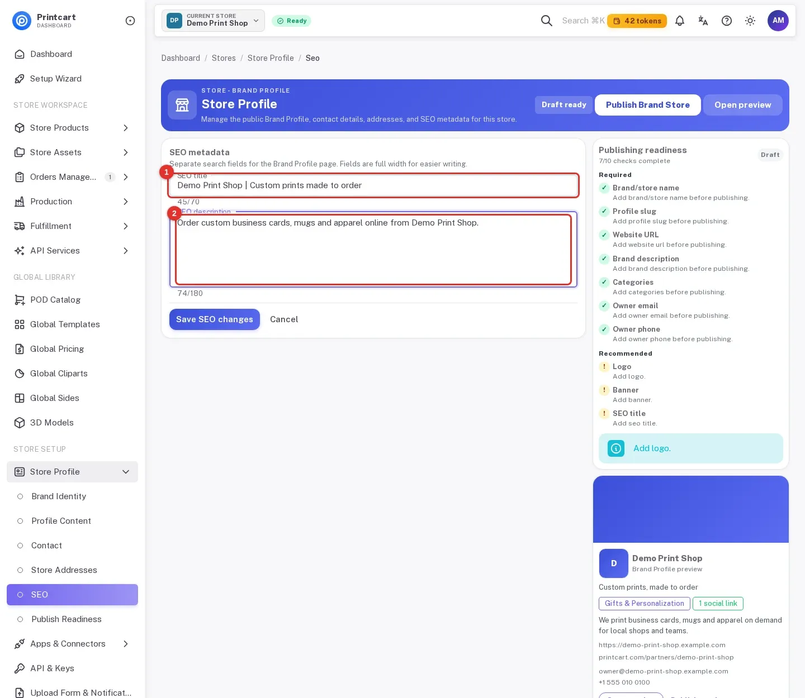Expand Fulfillment submenu
Screen dimensions: 805x698
73,226
